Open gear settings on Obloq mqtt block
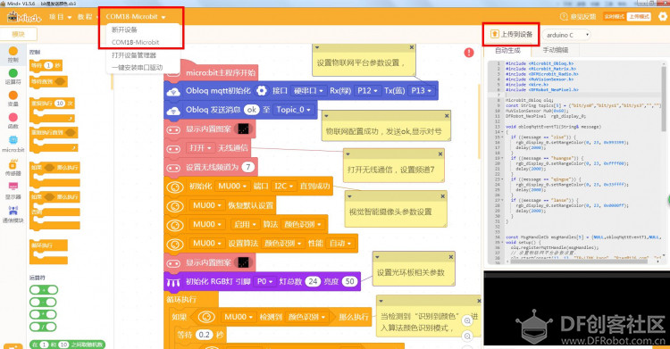 262,90
